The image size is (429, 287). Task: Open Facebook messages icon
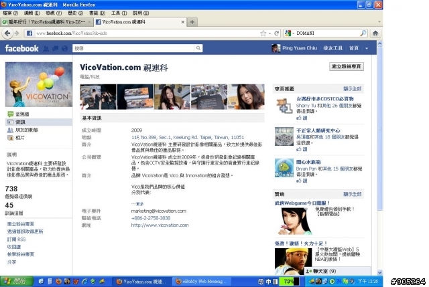tap(55, 48)
